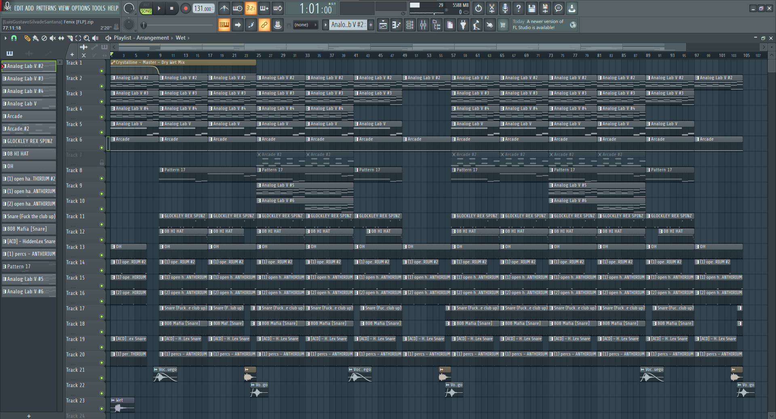The width and height of the screenshot is (776, 419).
Task: Select GLOCKLEY REX SPINZ in pattern picker
Action: (x=29, y=141)
